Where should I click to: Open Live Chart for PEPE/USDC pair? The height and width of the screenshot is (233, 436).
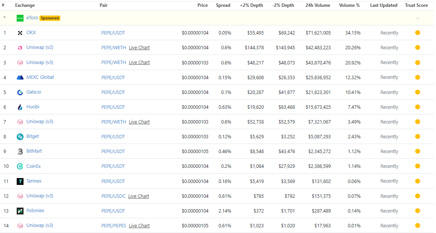pyautogui.click(x=139, y=196)
